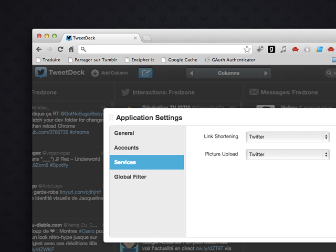Go to the home page icon
336x252 pixels.
point(71,49)
